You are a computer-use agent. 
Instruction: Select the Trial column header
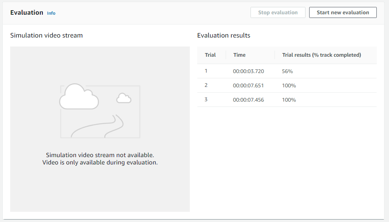(x=210, y=55)
